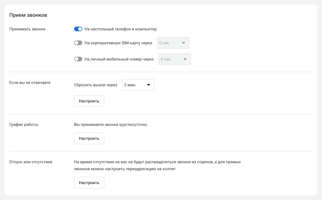The height and width of the screenshot is (200, 322).
Task: Enable the corporate SIM card toggle
Action: pos(78,43)
